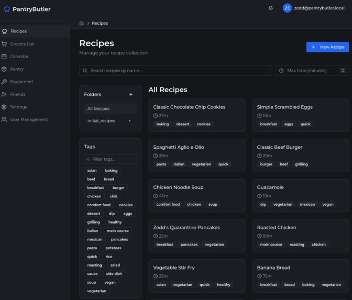Screen dimensions: 352x300
Task: Toggle rice tag filter
Action: click(109, 257)
